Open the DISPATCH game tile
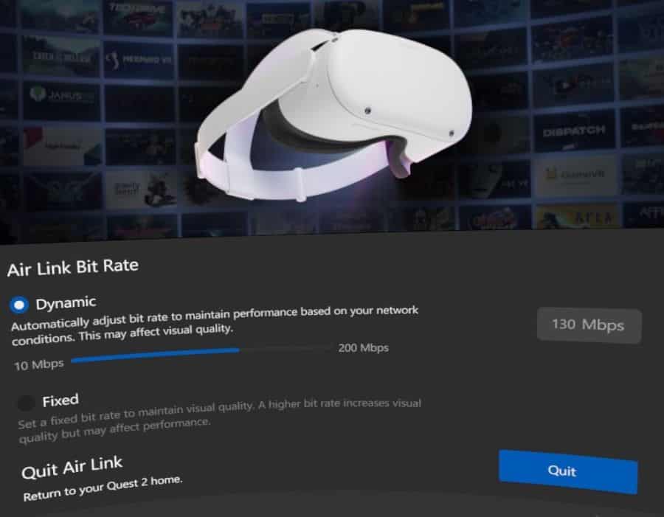664x517 pixels. point(574,132)
